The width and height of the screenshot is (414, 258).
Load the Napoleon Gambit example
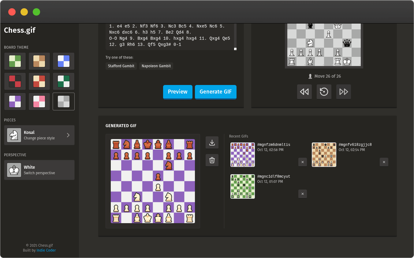pyautogui.click(x=156, y=66)
